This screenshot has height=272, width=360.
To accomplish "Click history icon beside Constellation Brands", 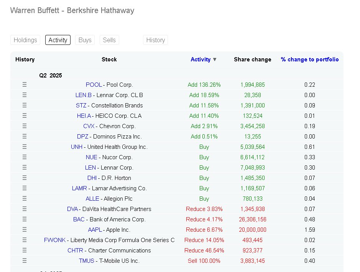I will [25, 106].
